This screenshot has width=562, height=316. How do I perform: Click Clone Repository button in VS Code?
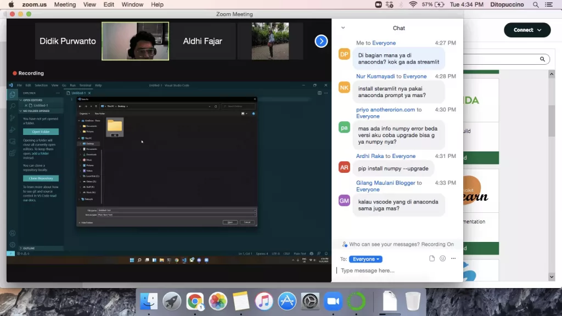(x=41, y=178)
